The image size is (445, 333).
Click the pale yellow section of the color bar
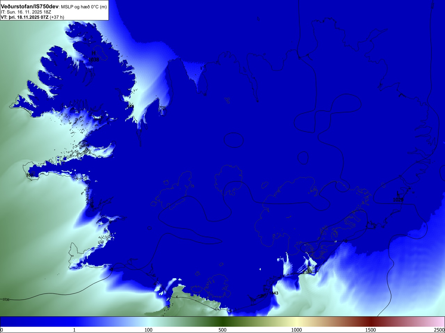[297, 322]
